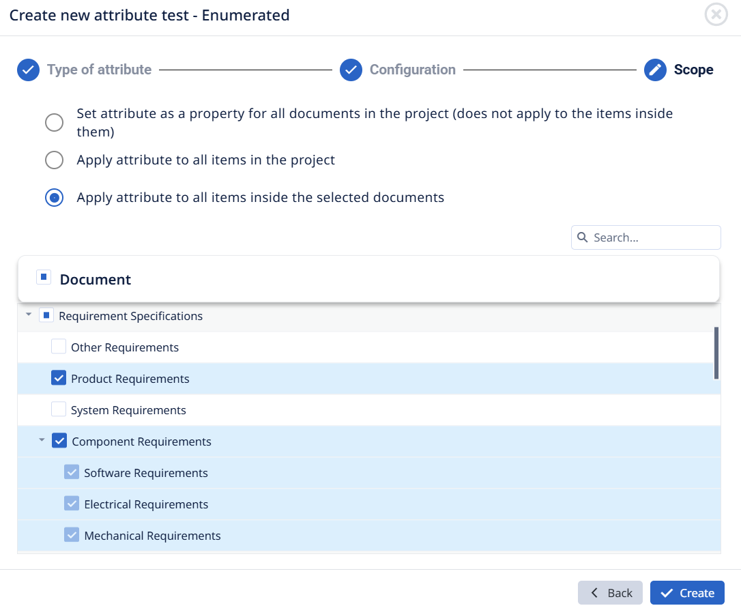Image resolution: width=741 pixels, height=608 pixels.
Task: Toggle the Mechanical Requirements checkbox
Action: click(72, 535)
